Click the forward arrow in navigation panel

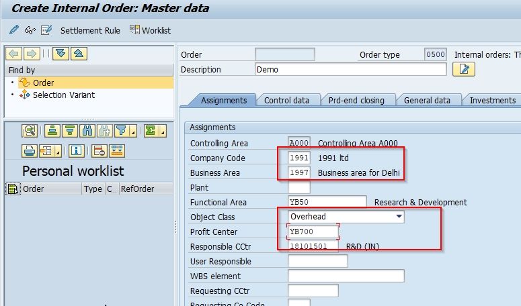pos(32,54)
